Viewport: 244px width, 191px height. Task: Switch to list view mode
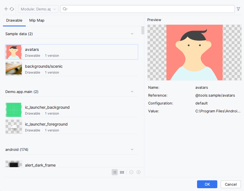pyautogui.click(x=115, y=172)
